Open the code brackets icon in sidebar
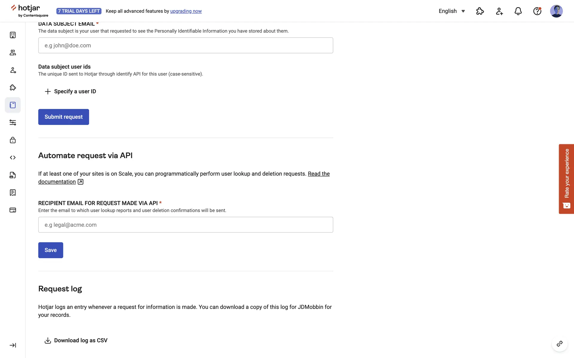Image resolution: width=574 pixels, height=358 pixels. 13,158
